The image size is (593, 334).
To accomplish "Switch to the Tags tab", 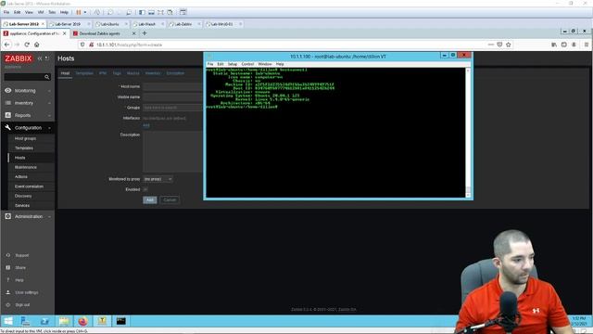I will [117, 73].
